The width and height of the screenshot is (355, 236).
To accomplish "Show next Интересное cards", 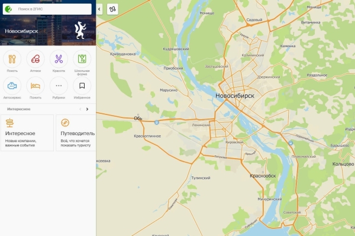I will point(87,109).
